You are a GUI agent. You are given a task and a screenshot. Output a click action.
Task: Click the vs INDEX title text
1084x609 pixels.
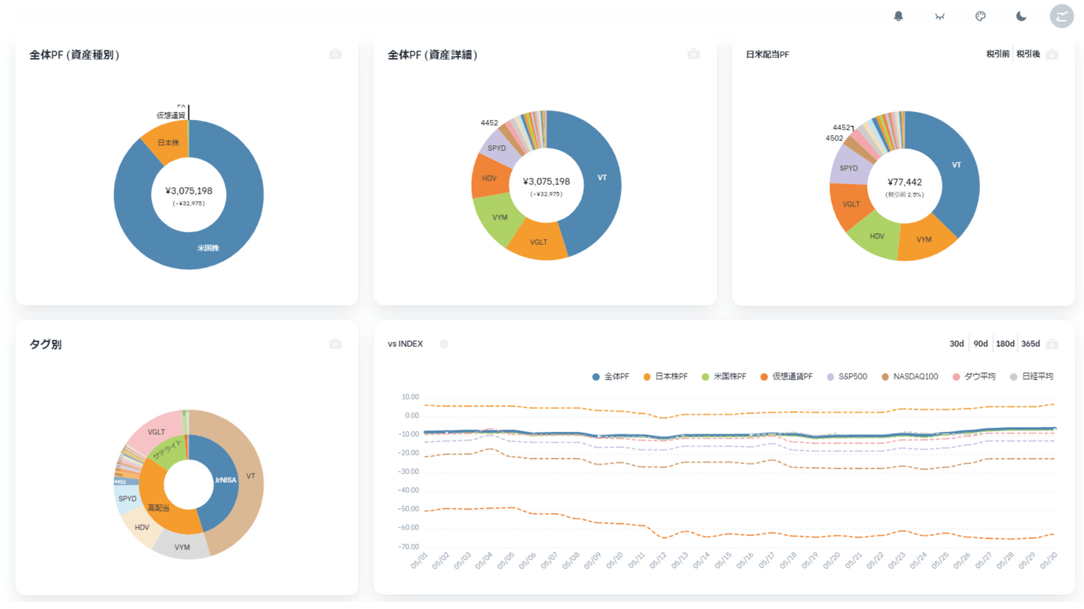click(405, 344)
